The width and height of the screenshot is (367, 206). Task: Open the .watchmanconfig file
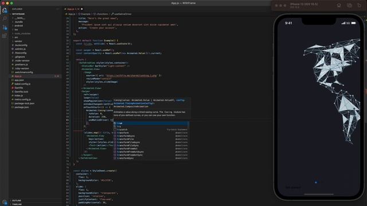point(35,72)
